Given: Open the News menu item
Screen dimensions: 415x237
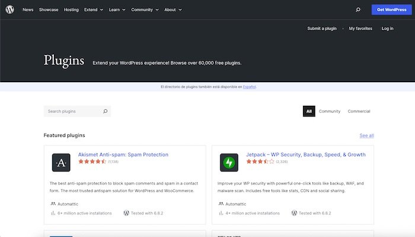Looking at the screenshot, I should tap(28, 10).
